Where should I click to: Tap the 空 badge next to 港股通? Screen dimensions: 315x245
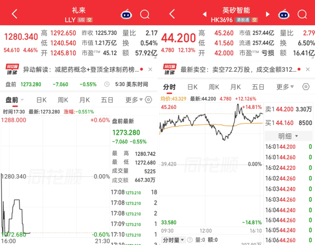(x=255, y=20)
